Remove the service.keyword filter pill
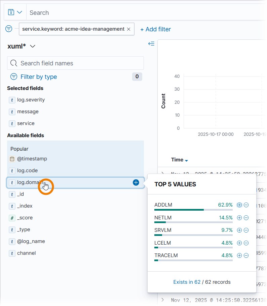Screen dimensions: 267x306 [128, 29]
